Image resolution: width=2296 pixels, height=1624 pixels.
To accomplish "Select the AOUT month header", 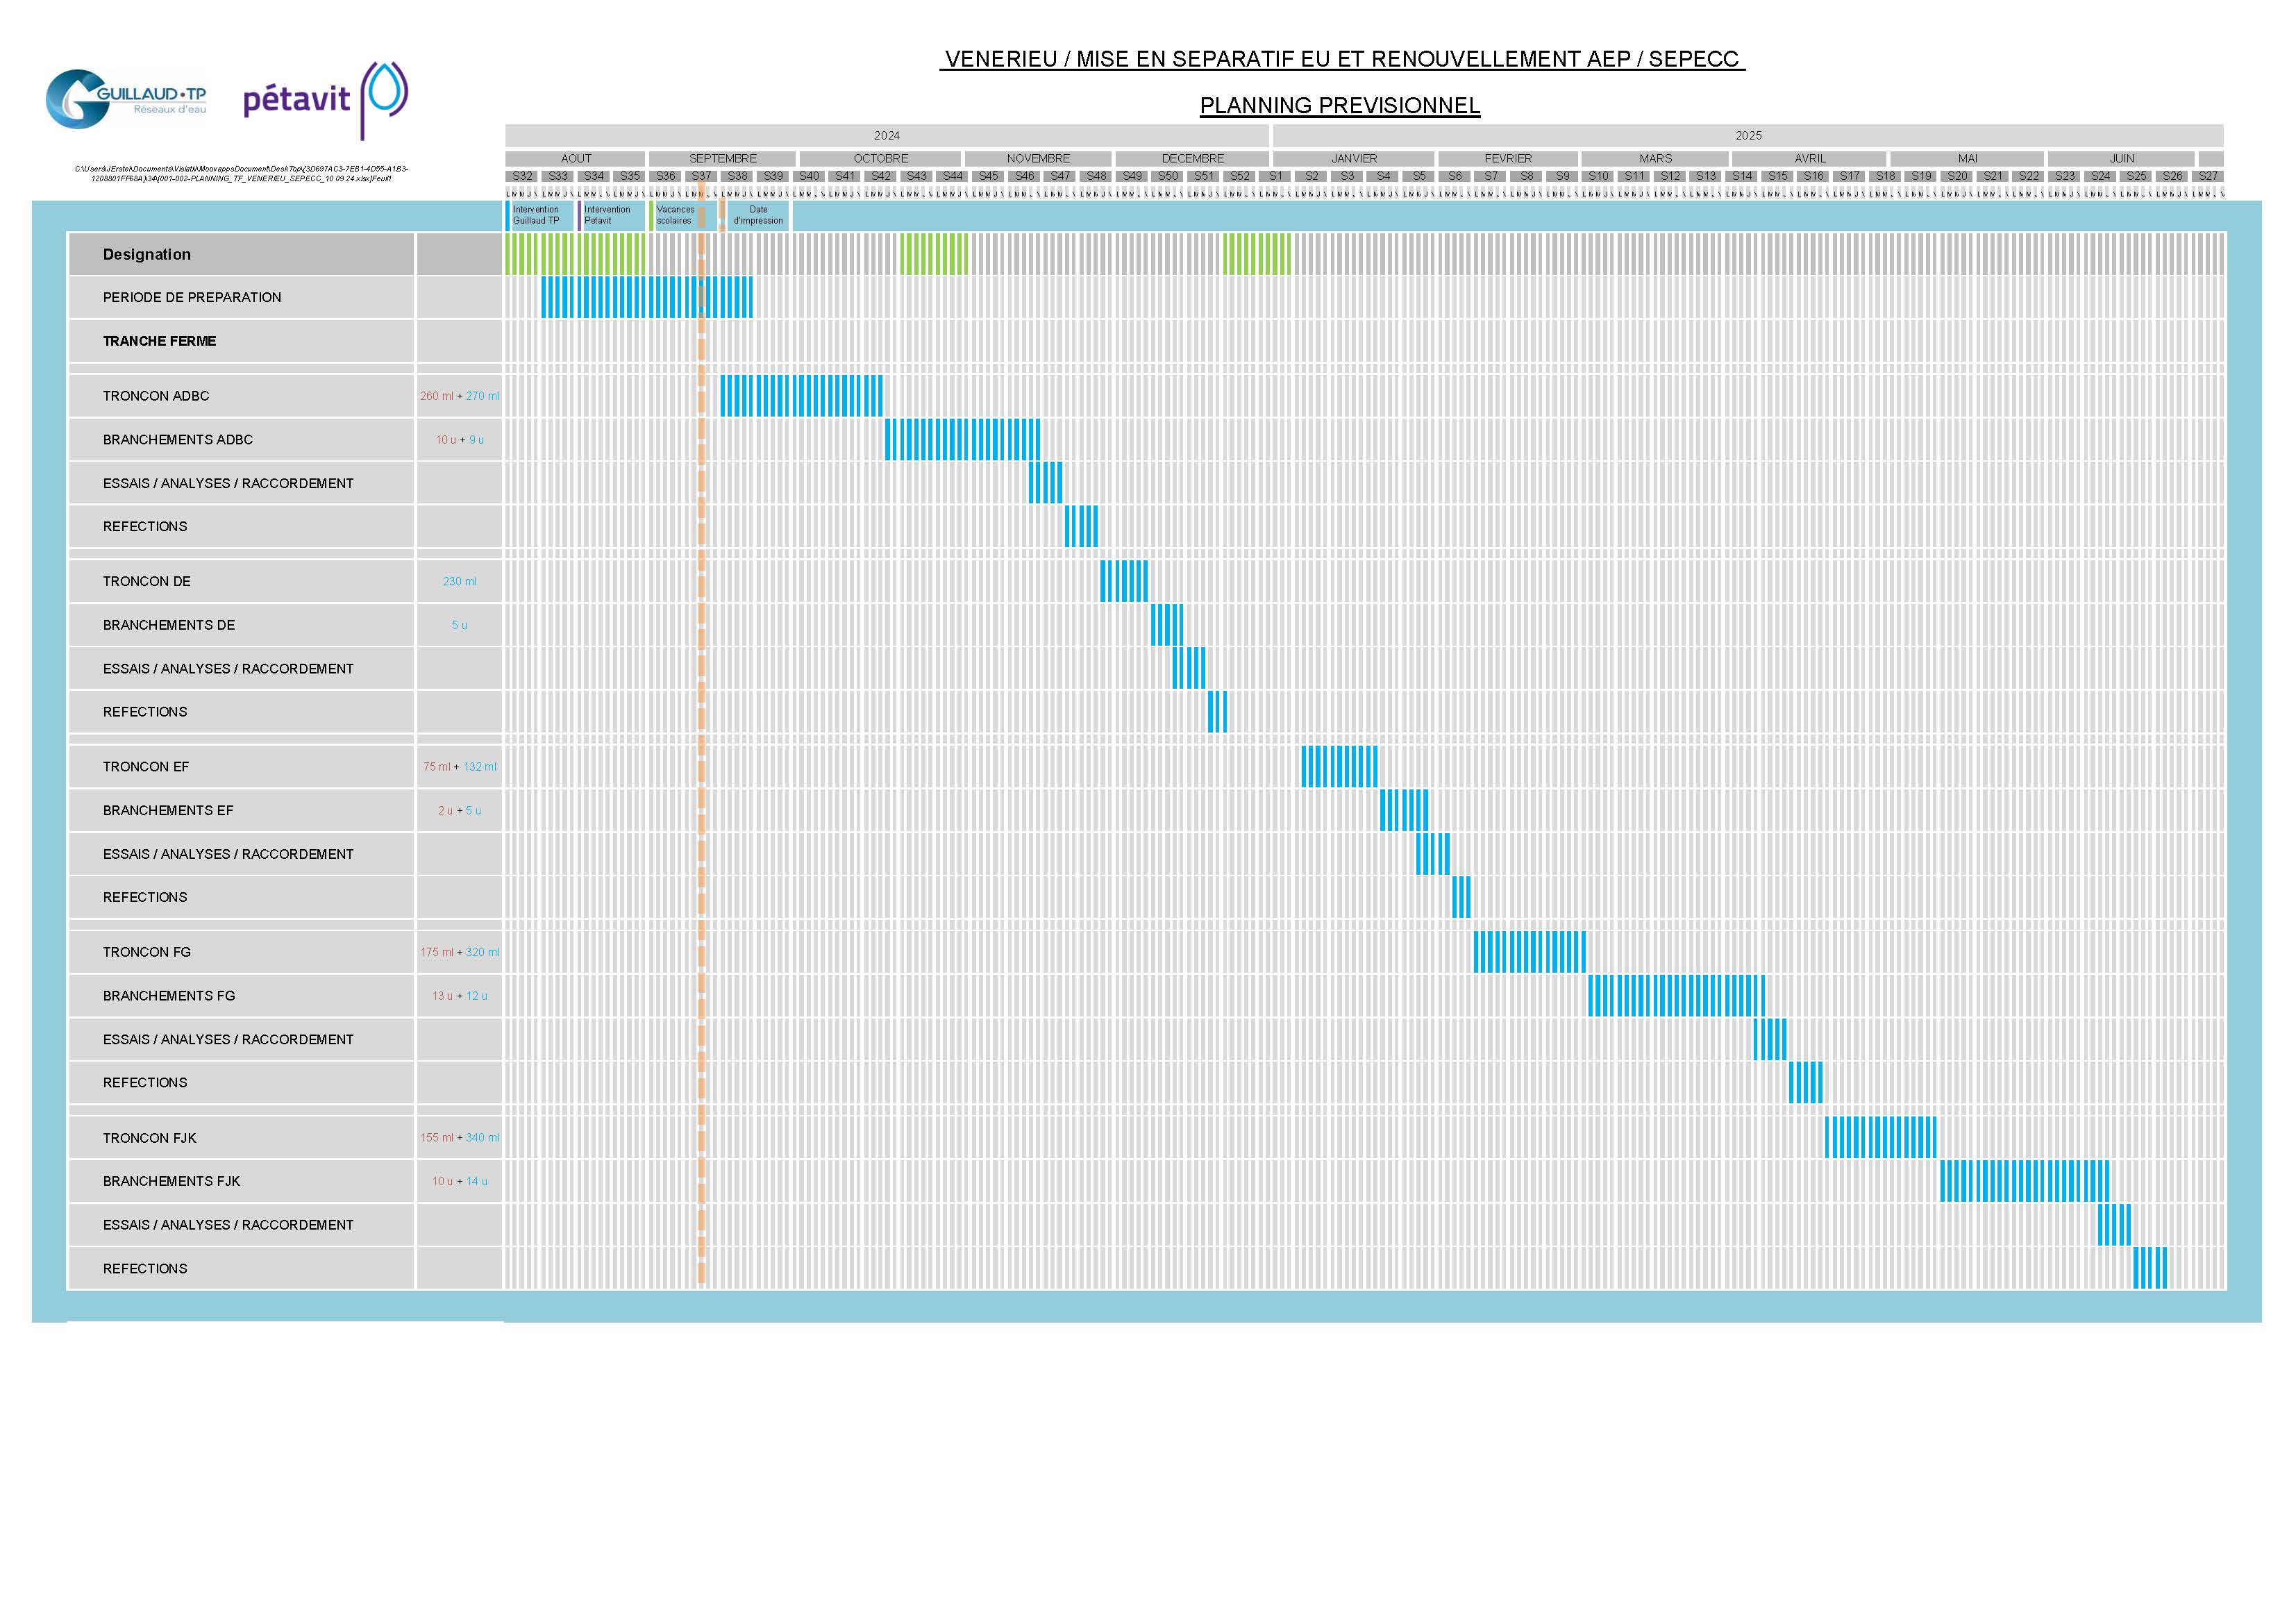I will pyautogui.click(x=575, y=158).
